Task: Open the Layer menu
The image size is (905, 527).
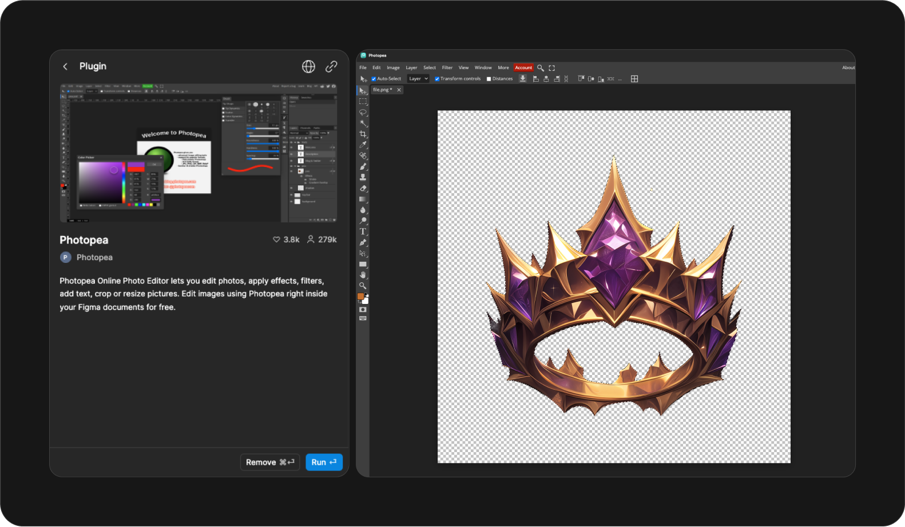Action: pos(411,67)
